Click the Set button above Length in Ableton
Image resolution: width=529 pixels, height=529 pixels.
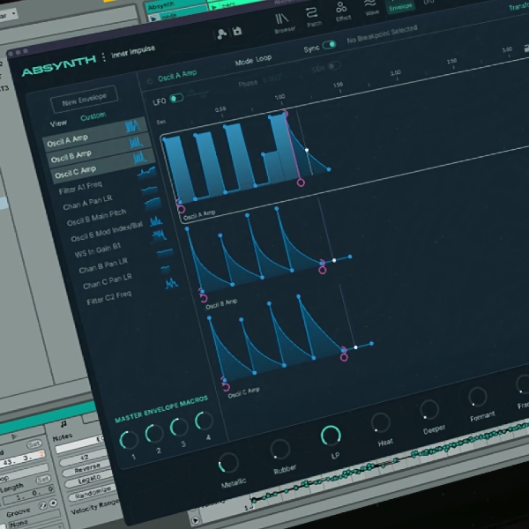(43, 480)
